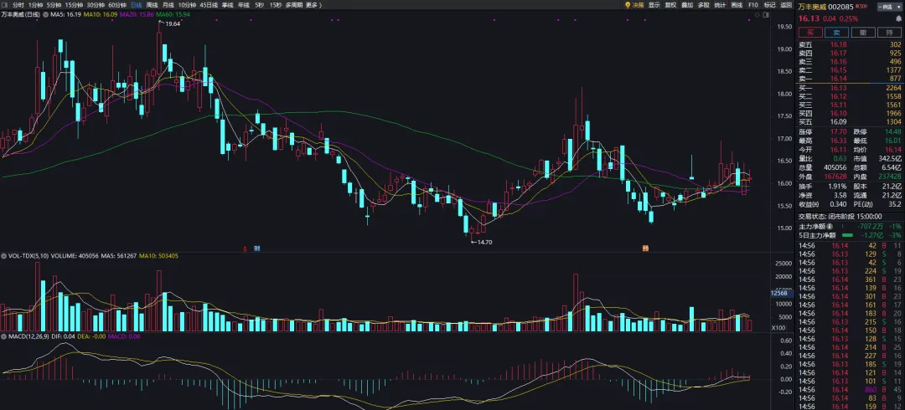Screen dimensions: 905x410
Task: Select the 15分钟 period
Action: click(x=74, y=5)
